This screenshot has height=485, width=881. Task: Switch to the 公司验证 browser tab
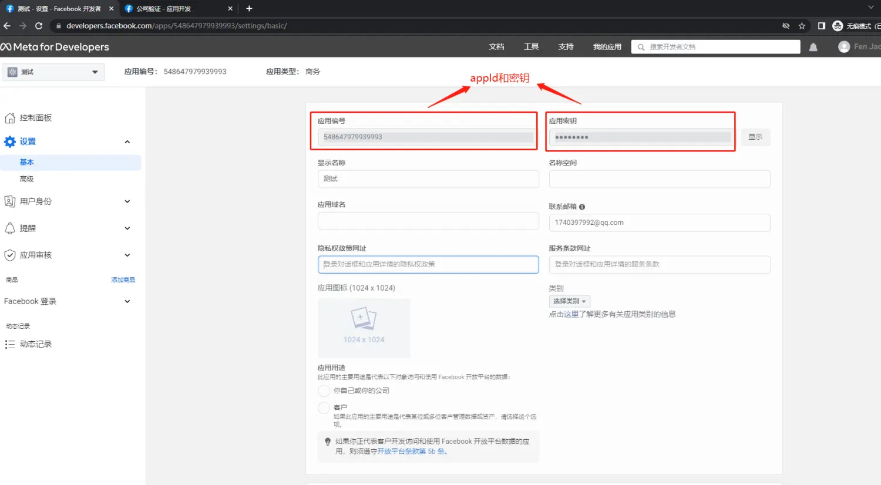(177, 9)
